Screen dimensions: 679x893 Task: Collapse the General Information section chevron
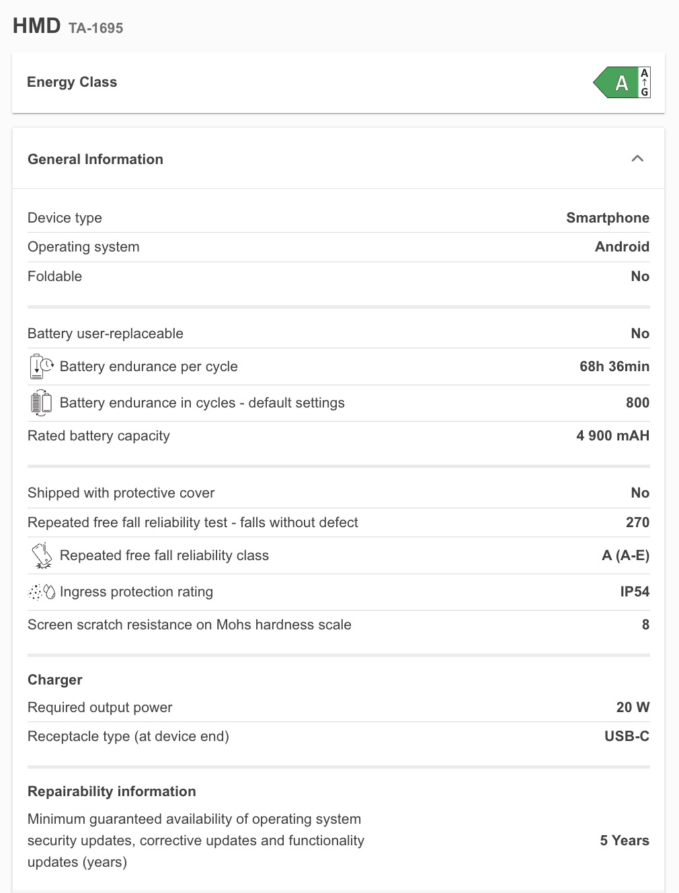(x=637, y=159)
